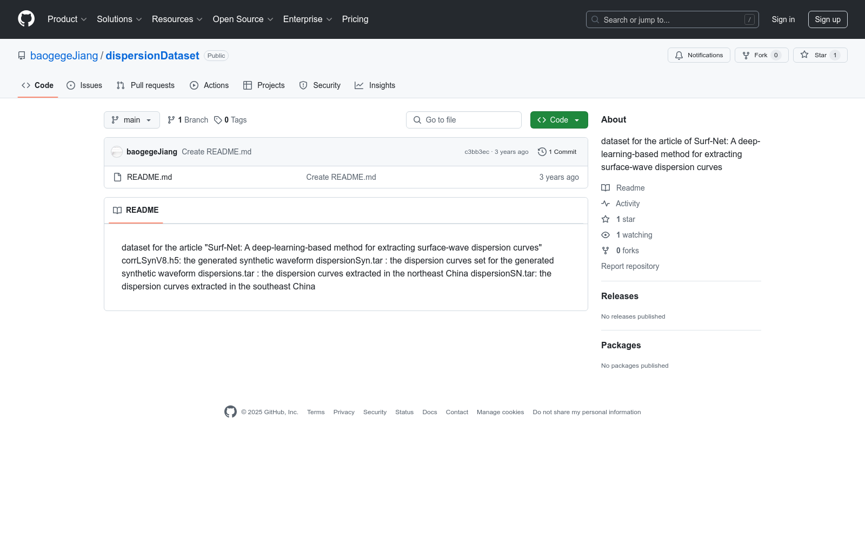The height and width of the screenshot is (540, 865).
Task: Open baogegeJiang author link in commit row
Action: point(152,152)
